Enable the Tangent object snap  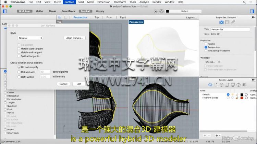[x=5, y=102]
